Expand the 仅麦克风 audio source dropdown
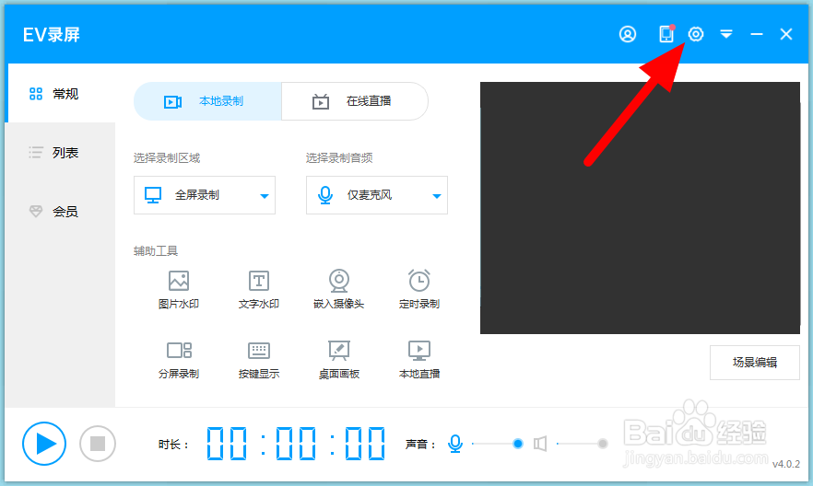 377,195
